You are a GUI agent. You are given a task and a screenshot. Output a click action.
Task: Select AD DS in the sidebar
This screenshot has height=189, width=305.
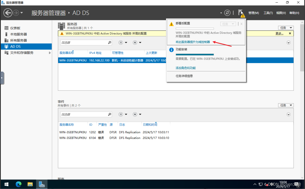pos(26,47)
